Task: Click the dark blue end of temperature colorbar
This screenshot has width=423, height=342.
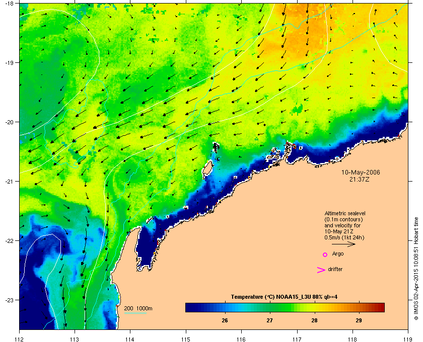Action: pyautogui.click(x=190, y=307)
